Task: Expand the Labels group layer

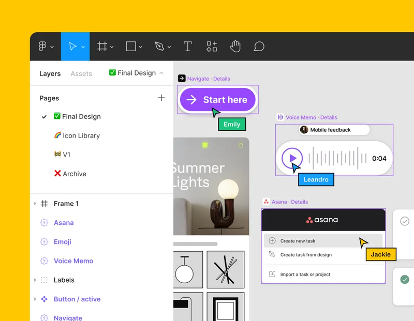Action: [35, 280]
